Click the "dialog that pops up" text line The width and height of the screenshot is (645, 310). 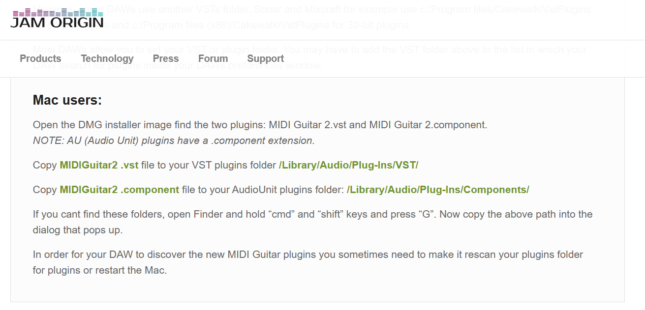coord(77,230)
